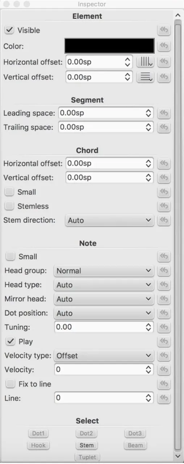184x464 pixels.
Task: Click the Tuplet select button
Action: tap(87, 457)
